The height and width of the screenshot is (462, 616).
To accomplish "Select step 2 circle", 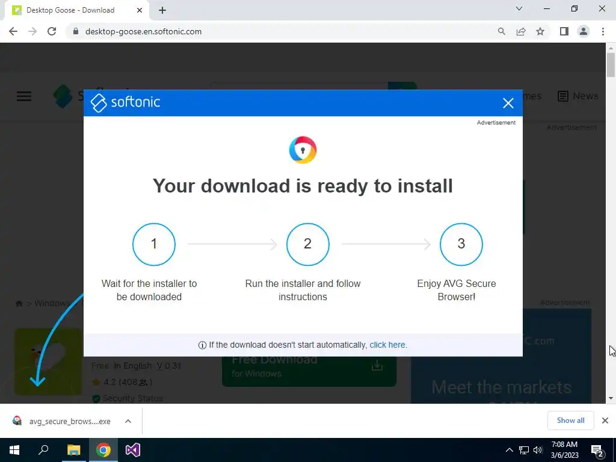I will (x=307, y=244).
